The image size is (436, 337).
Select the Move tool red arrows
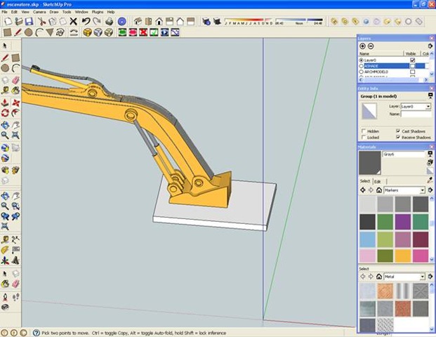pyautogui.click(x=15, y=103)
